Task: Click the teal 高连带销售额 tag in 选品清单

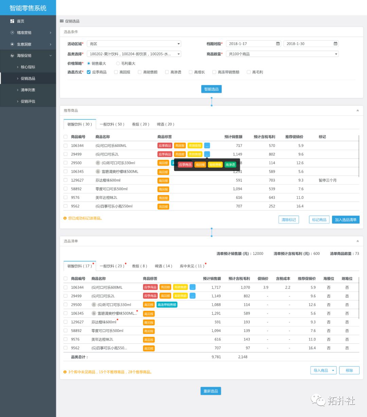Action: click(167, 305)
